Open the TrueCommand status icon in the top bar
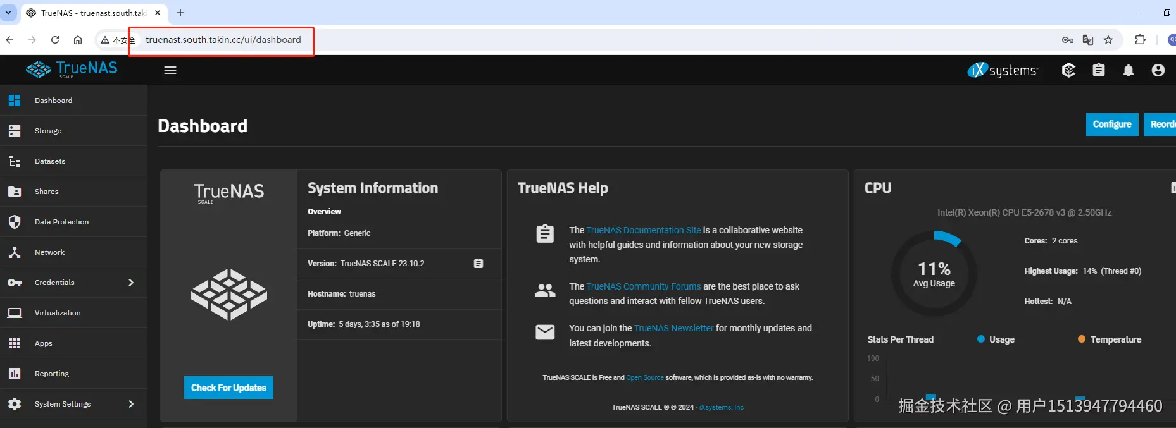1176x428 pixels. click(x=1068, y=70)
